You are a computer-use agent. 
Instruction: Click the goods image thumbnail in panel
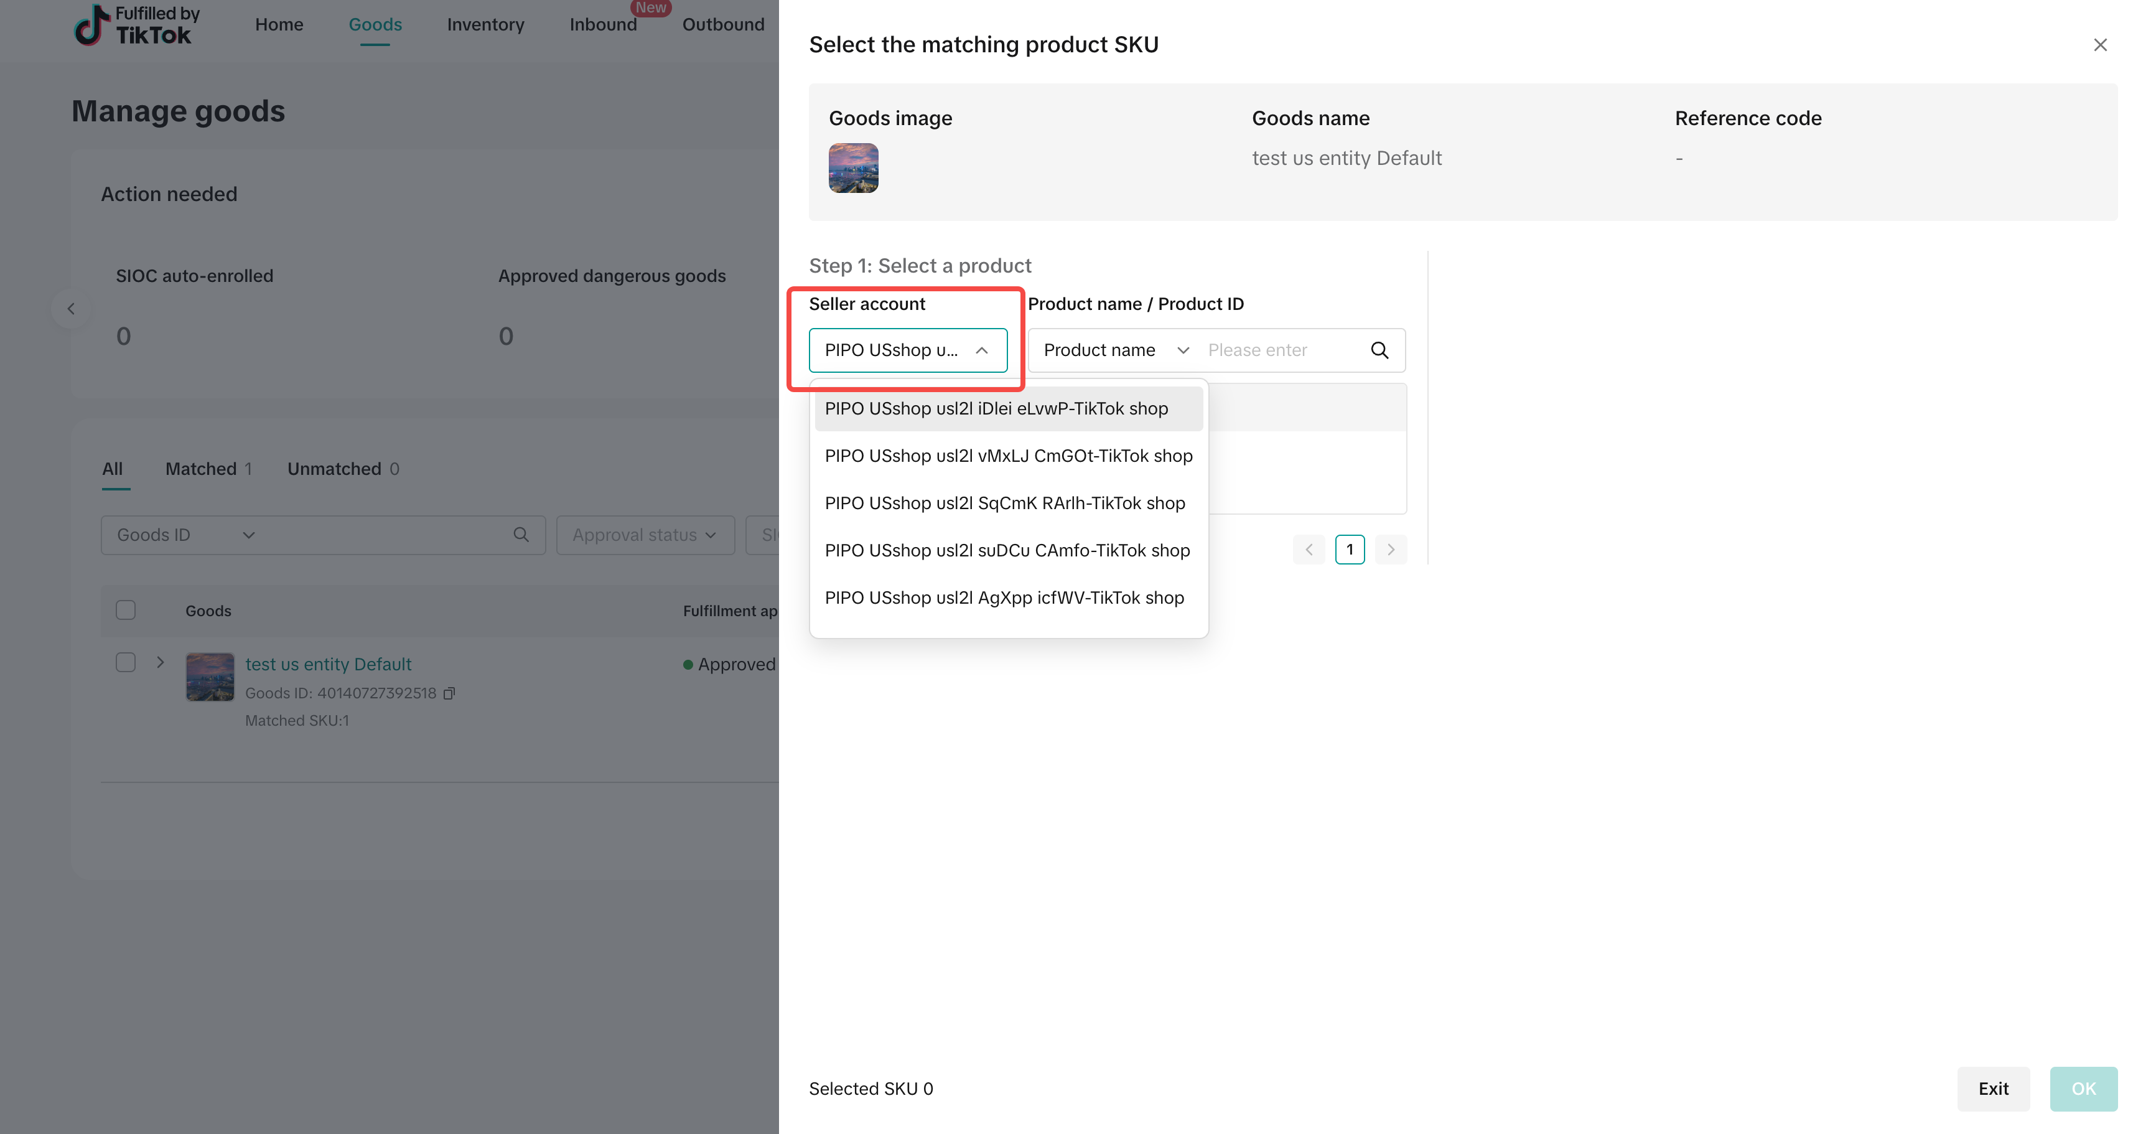[x=853, y=168]
